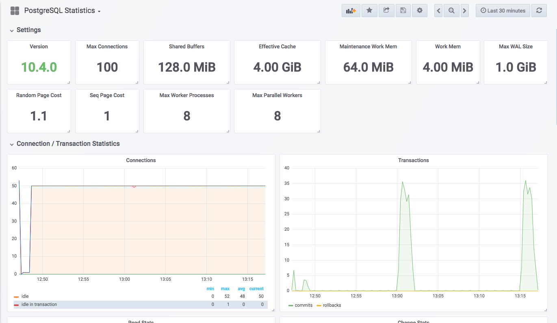Toggle the rollbacks series in legend
This screenshot has width=557, height=323.
coord(332,305)
